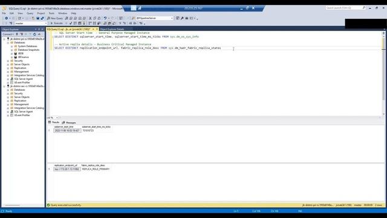Click the Quick Launch search magnifier icon
The height and width of the screenshot is (218, 387).
point(364,8)
